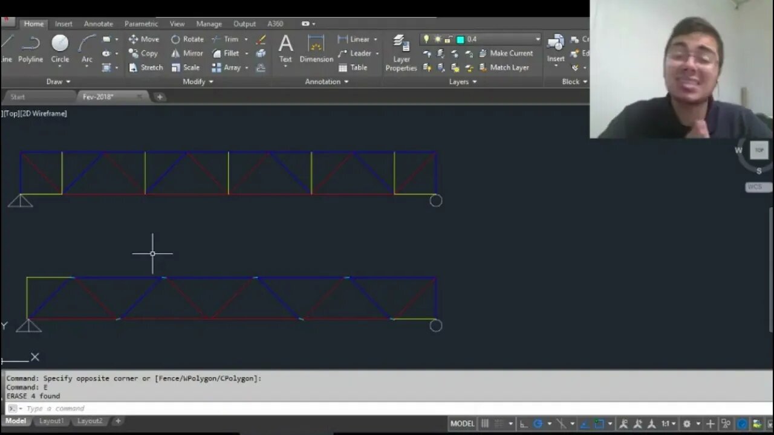Viewport: 774px width, 435px height.
Task: Toggle polar tracking in status bar
Action: coord(538,424)
